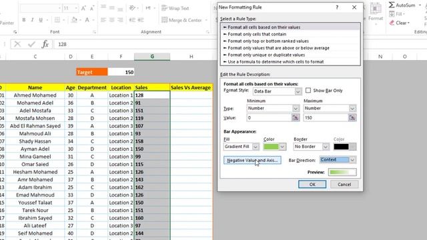Click the Minimum Value input field

[269, 117]
